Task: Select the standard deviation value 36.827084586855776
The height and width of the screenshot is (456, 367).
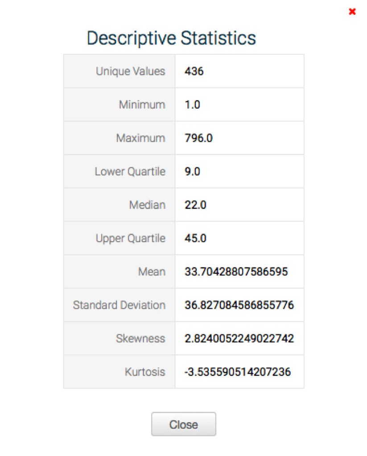Action: click(239, 305)
